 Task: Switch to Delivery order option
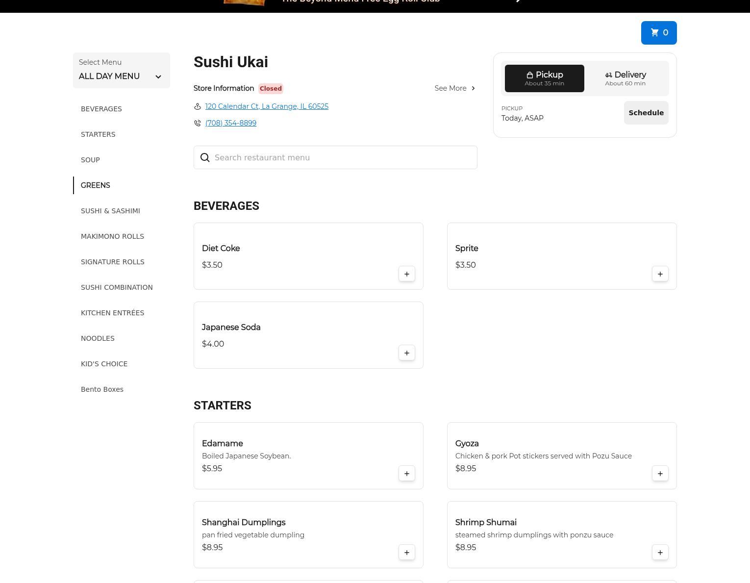pyautogui.click(x=625, y=78)
